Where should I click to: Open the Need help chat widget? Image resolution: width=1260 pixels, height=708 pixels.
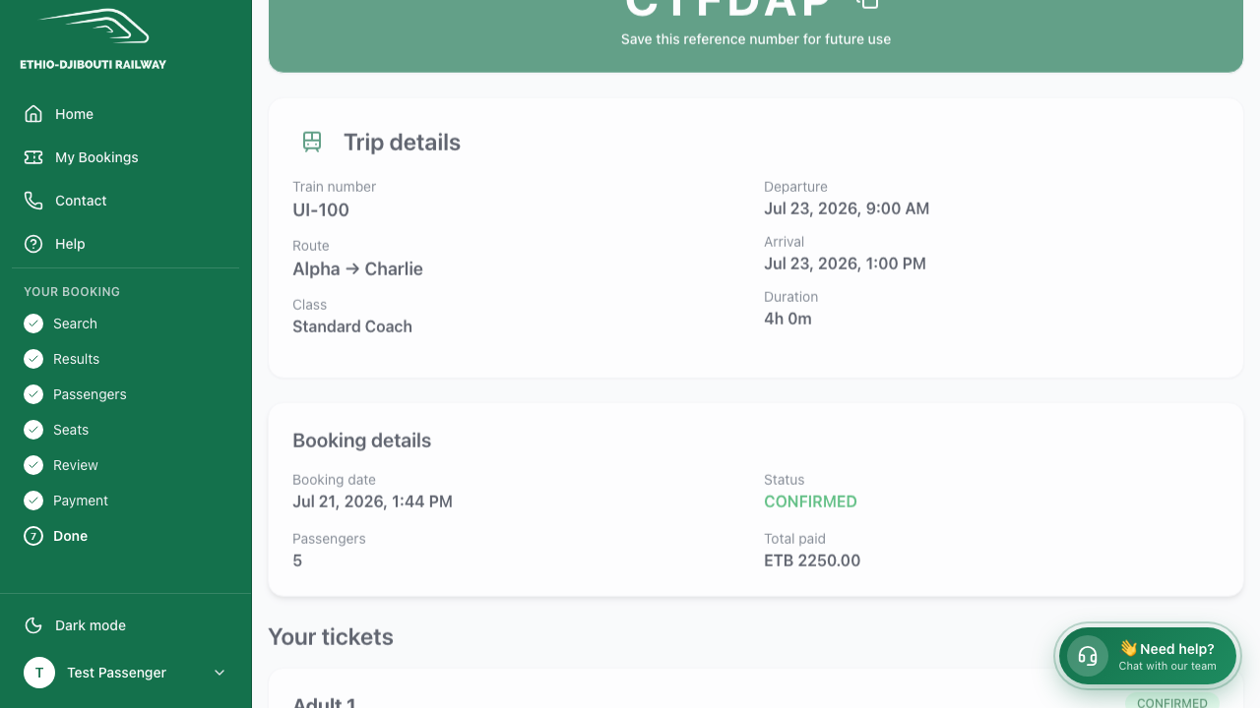[x=1148, y=656]
